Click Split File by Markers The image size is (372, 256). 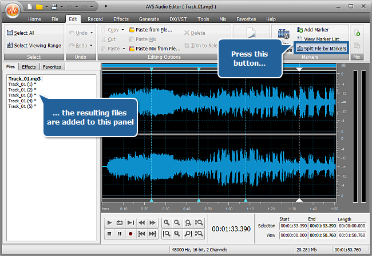click(x=322, y=49)
